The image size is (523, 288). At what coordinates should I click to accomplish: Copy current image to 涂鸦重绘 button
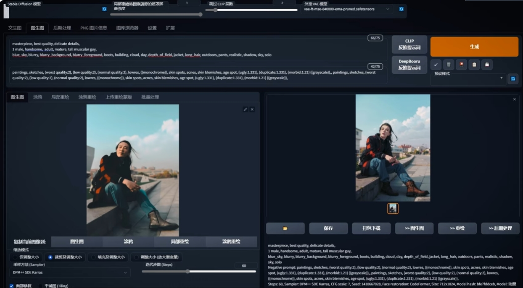click(231, 242)
